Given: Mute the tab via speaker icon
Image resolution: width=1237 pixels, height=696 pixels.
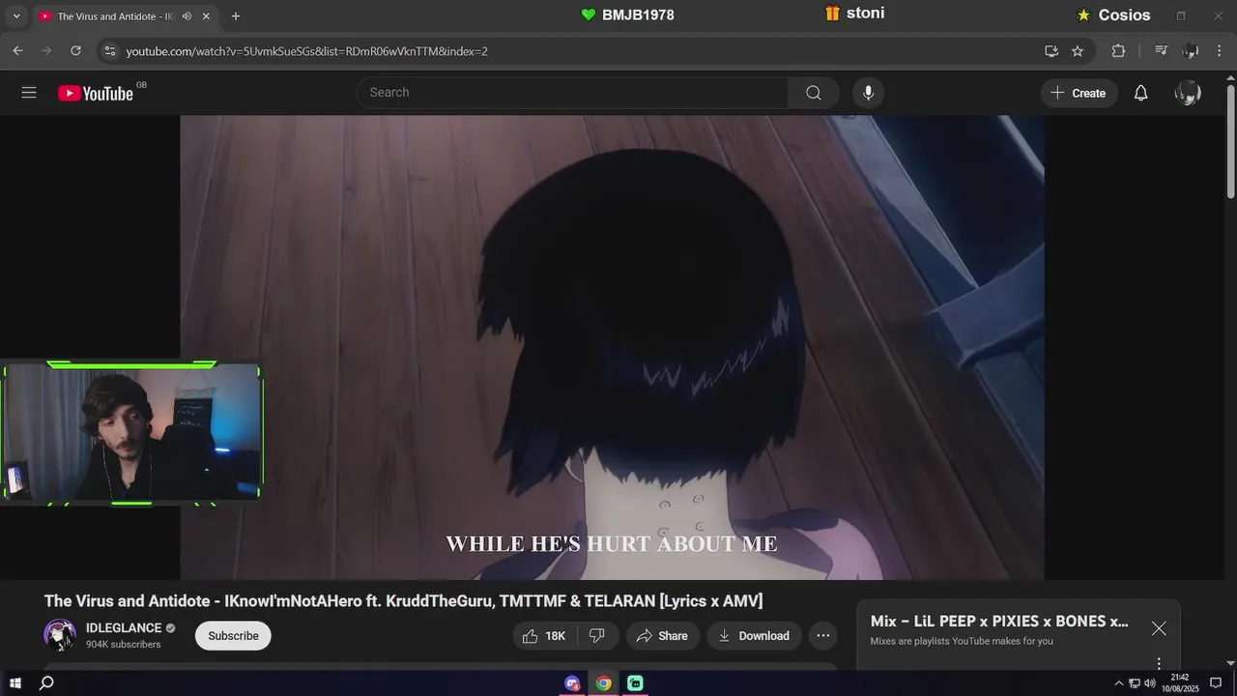Looking at the screenshot, I should 187,16.
